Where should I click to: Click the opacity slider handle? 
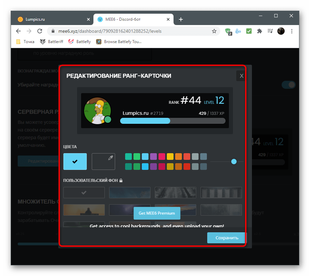234,162
